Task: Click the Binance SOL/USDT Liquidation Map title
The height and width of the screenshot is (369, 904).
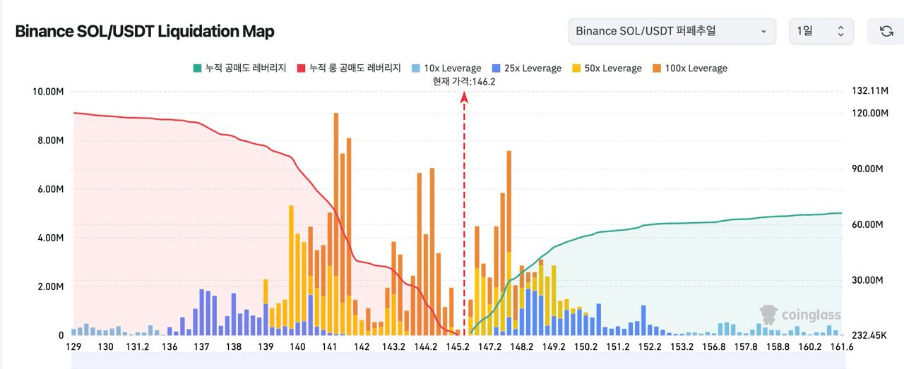Action: (145, 32)
